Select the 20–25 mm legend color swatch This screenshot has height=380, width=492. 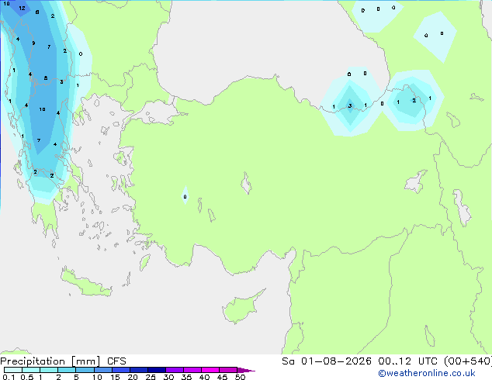point(138,370)
